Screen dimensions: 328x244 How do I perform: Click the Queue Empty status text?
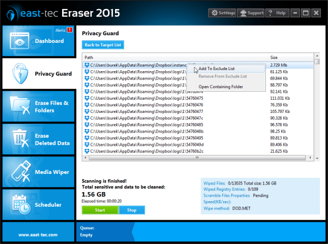coord(86,235)
